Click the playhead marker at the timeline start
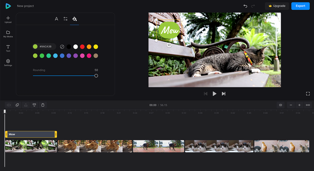Screen dimensions: 314x171 pyautogui.click(x=5, y=112)
